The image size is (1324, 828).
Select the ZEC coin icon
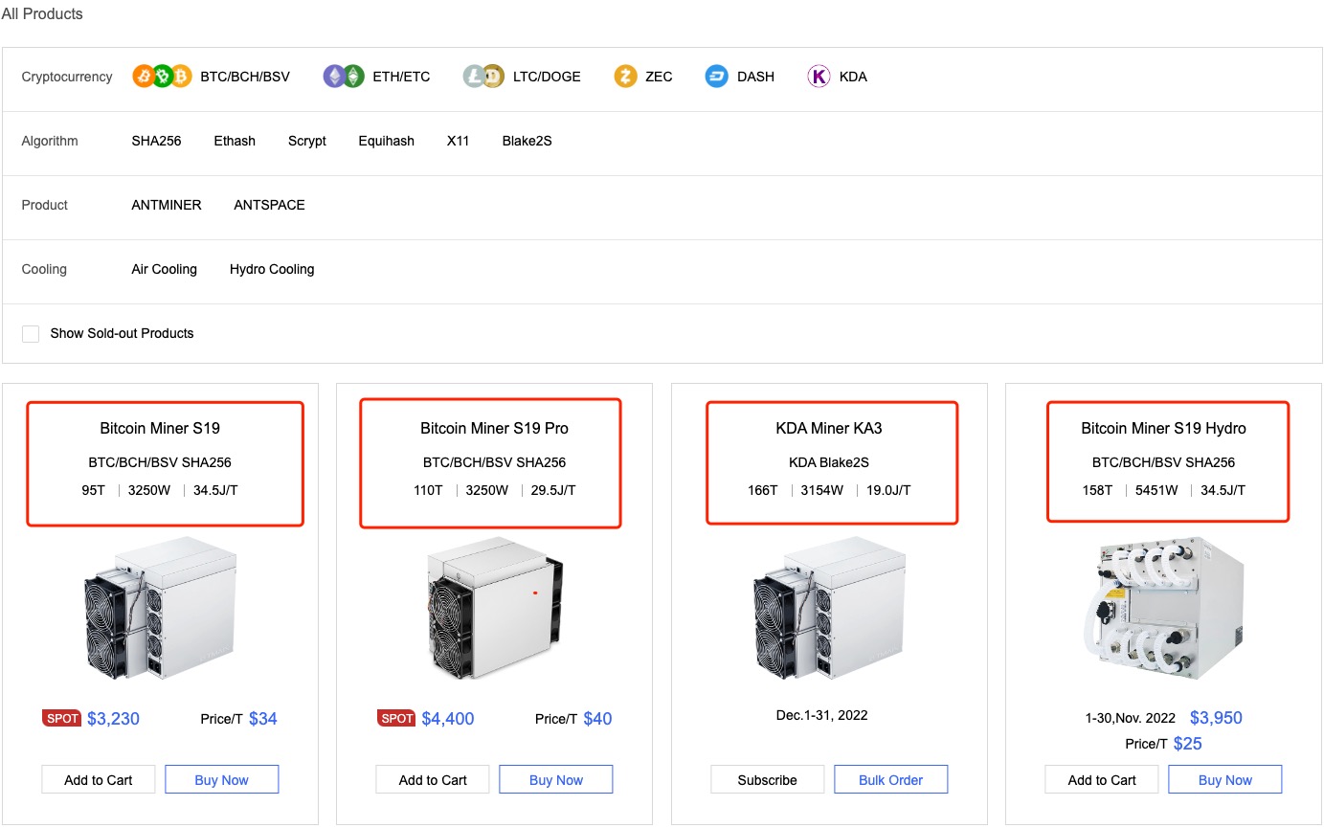coord(626,77)
